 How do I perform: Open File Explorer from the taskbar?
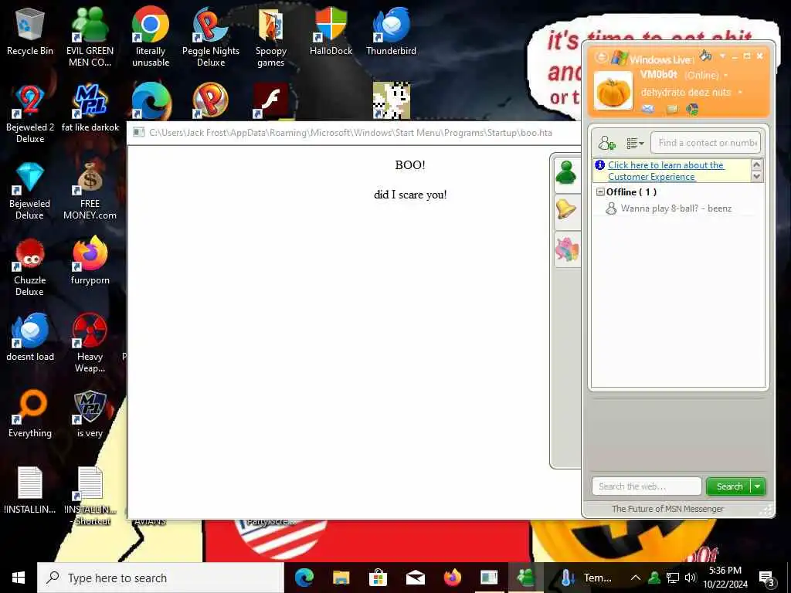341,578
